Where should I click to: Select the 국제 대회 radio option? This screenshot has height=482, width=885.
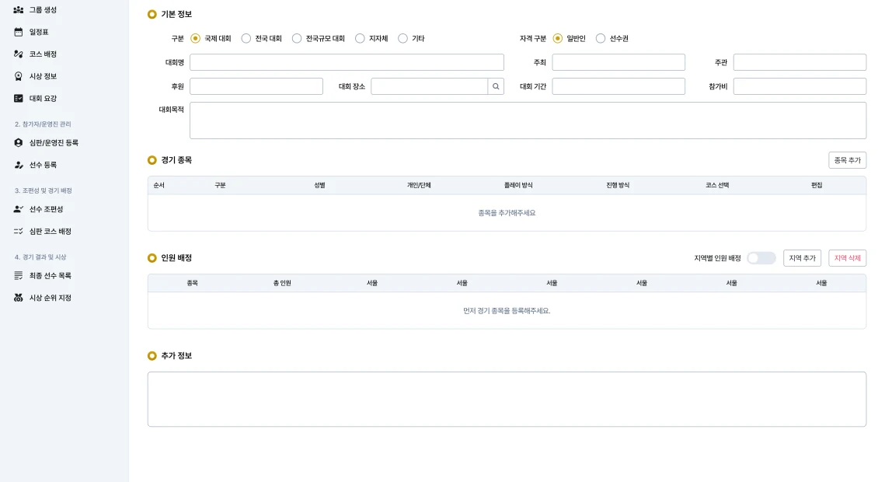pyautogui.click(x=195, y=38)
